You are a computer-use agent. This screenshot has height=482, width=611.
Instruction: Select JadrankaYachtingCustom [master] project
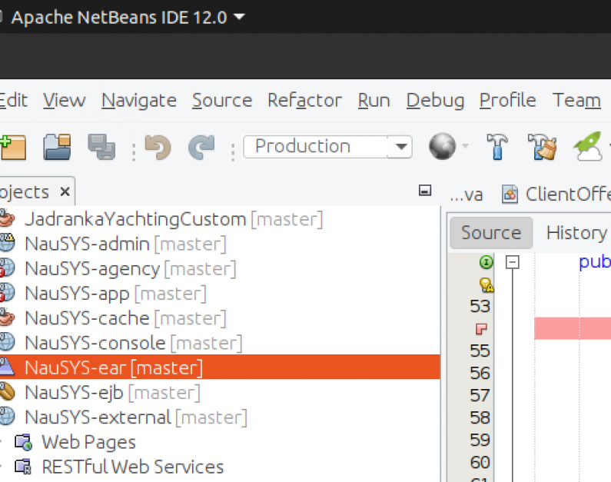click(x=174, y=219)
